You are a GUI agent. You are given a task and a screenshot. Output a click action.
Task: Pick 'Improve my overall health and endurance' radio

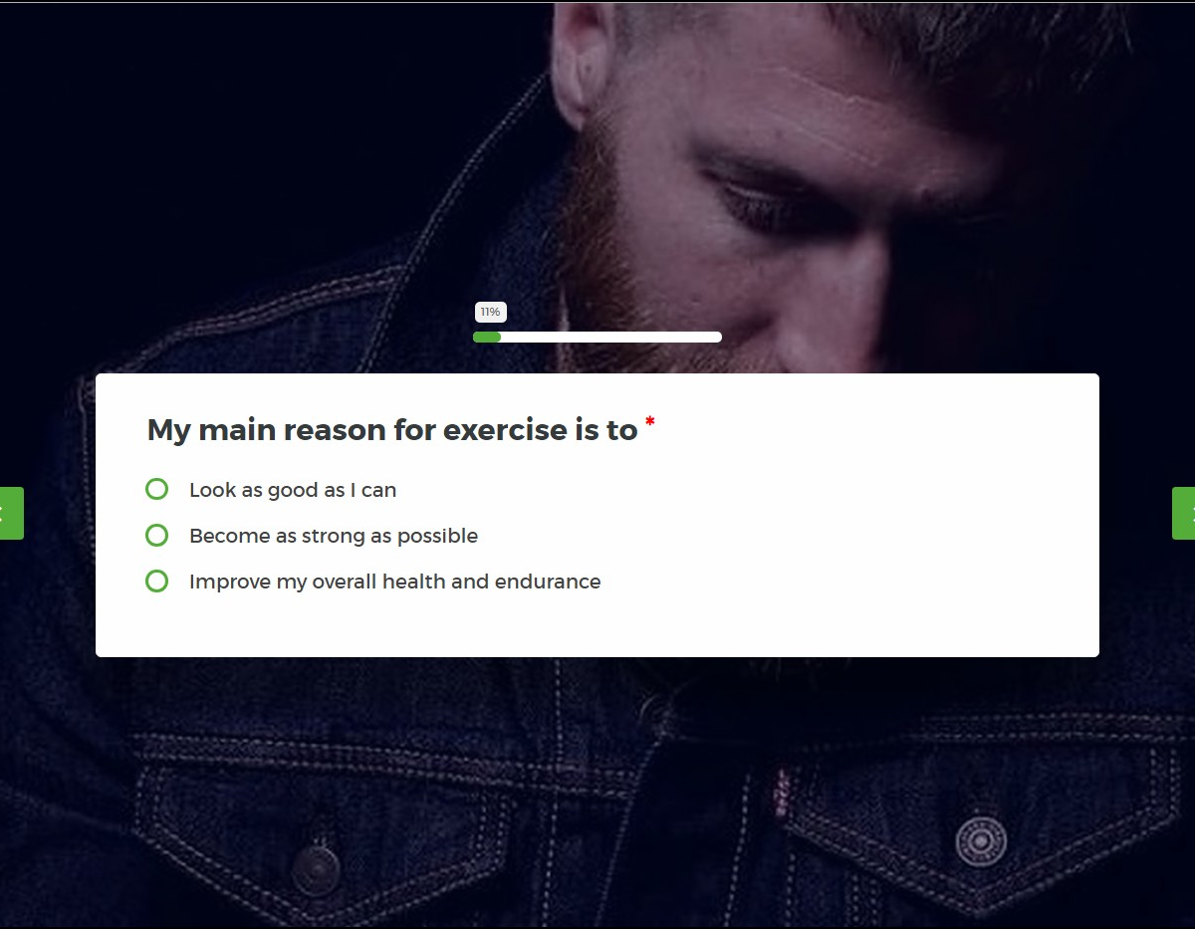click(x=156, y=581)
